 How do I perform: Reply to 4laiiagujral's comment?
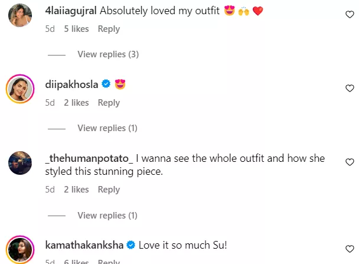[109, 29]
